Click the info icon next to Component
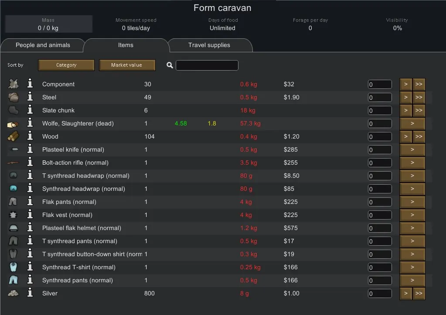The width and height of the screenshot is (446, 315). (x=30, y=84)
